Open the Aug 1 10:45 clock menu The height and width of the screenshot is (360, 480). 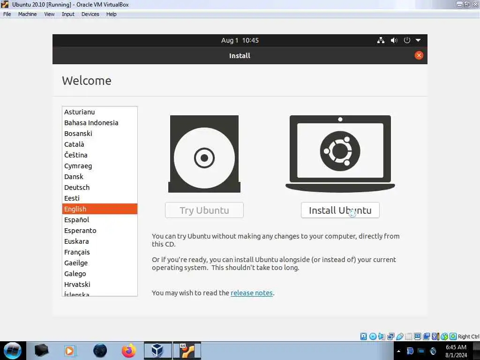pos(240,40)
